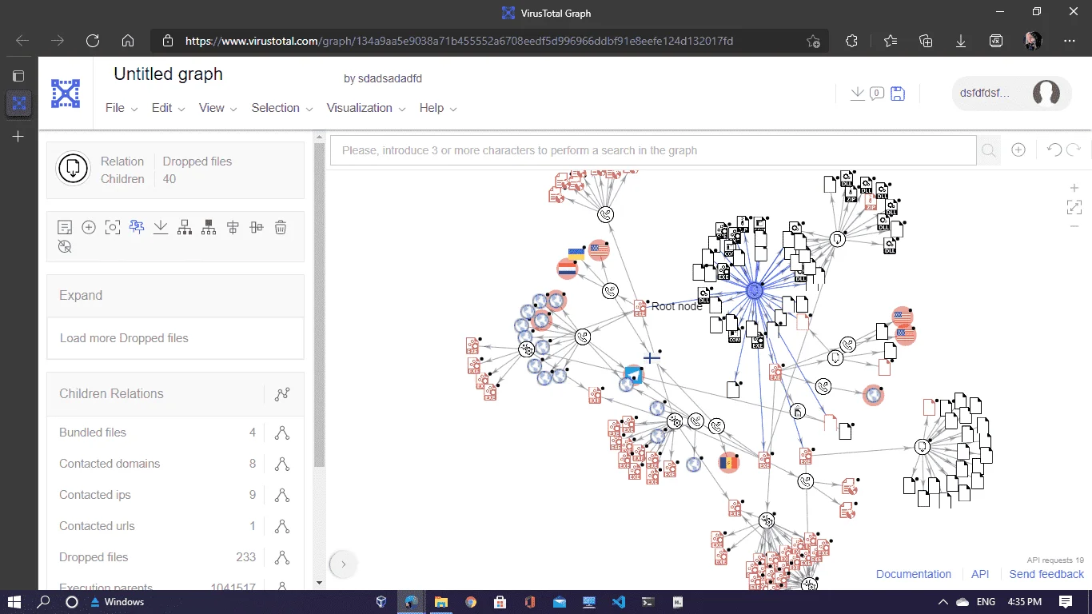
Task: Click Load more Dropped files
Action: click(175, 338)
